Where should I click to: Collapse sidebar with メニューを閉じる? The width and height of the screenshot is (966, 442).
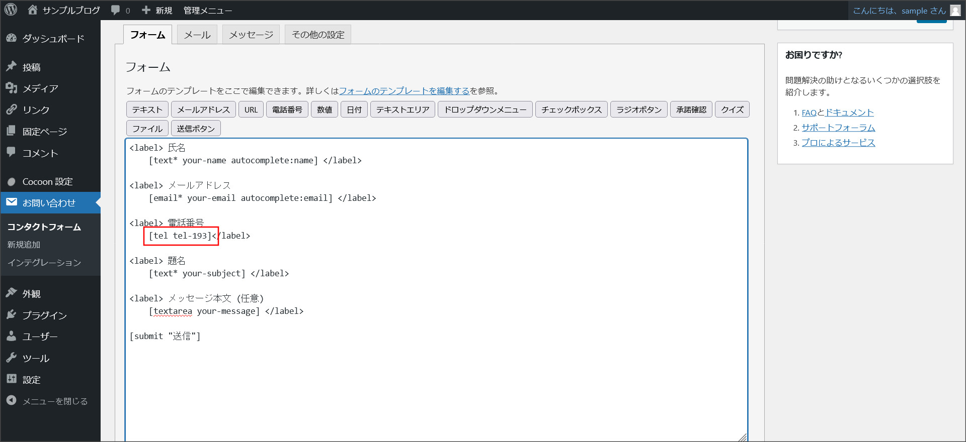[x=47, y=401]
